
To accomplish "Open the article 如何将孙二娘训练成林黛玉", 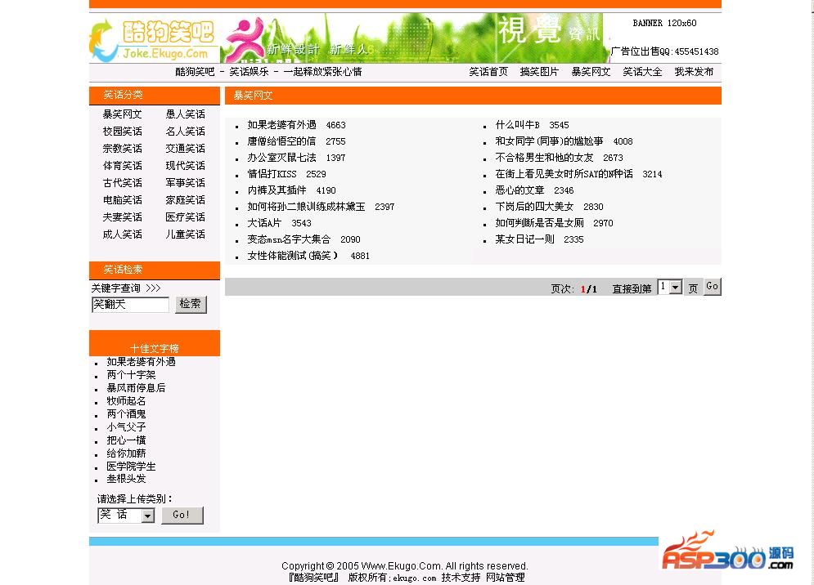I will pos(306,207).
